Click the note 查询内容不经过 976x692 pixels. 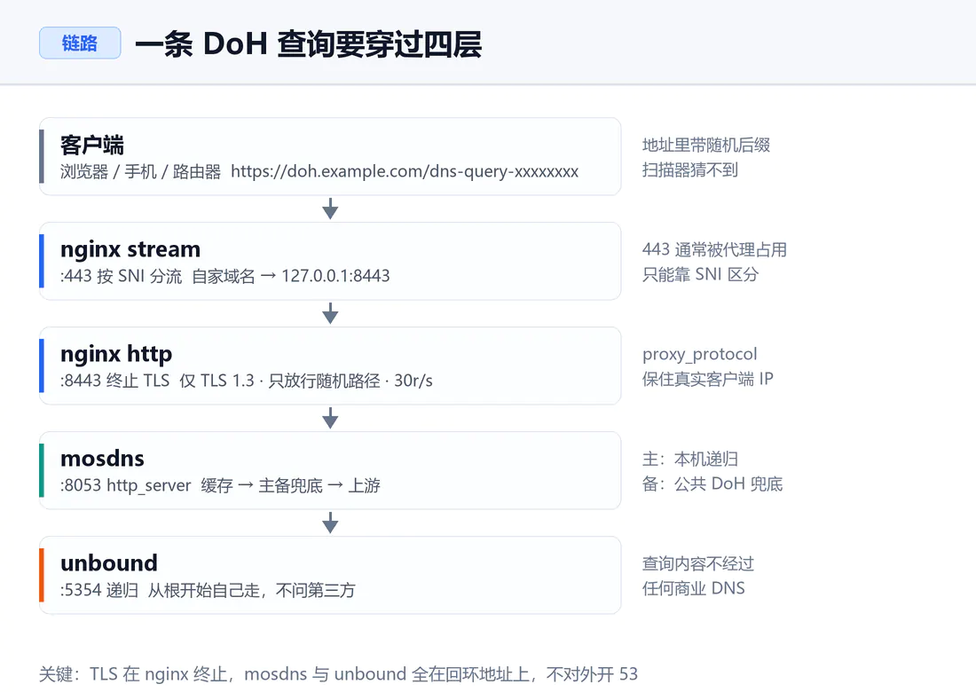[698, 564]
